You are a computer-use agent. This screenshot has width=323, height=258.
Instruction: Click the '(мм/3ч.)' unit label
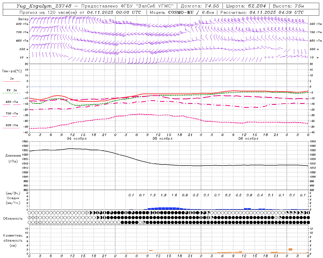13,193
